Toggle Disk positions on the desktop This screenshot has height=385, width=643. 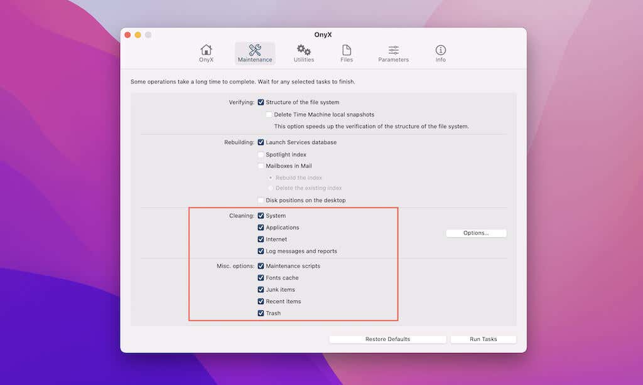[261, 200]
